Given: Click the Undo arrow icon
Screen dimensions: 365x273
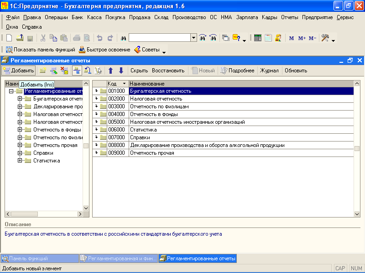Looking at the screenshot, I should point(99,38).
